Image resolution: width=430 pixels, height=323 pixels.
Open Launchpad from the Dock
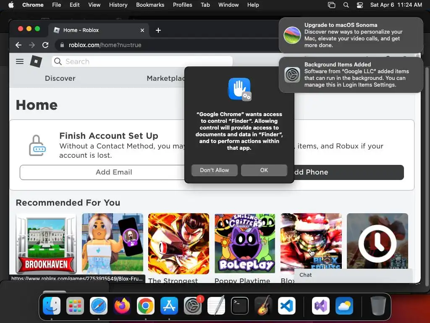[x=75, y=306]
